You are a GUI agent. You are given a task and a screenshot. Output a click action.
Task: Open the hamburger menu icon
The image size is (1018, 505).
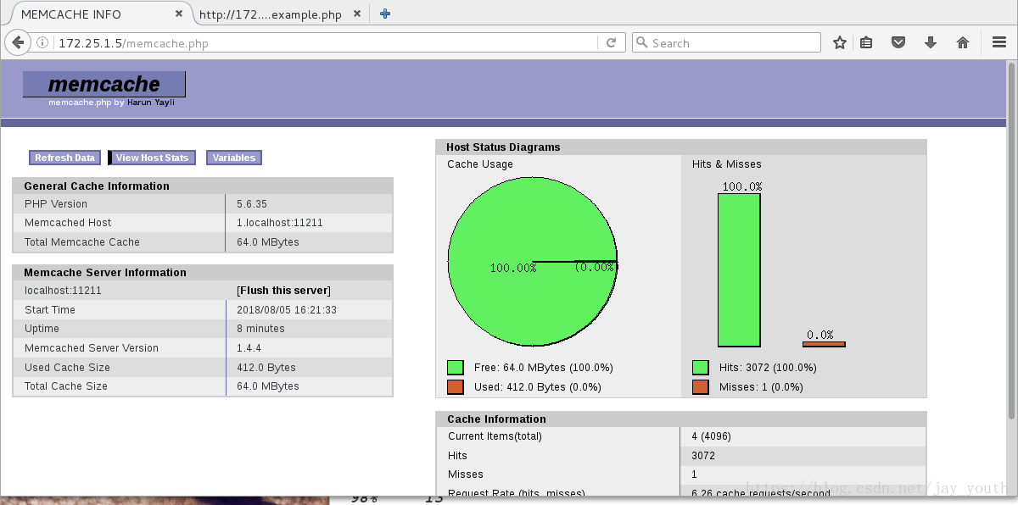(999, 42)
